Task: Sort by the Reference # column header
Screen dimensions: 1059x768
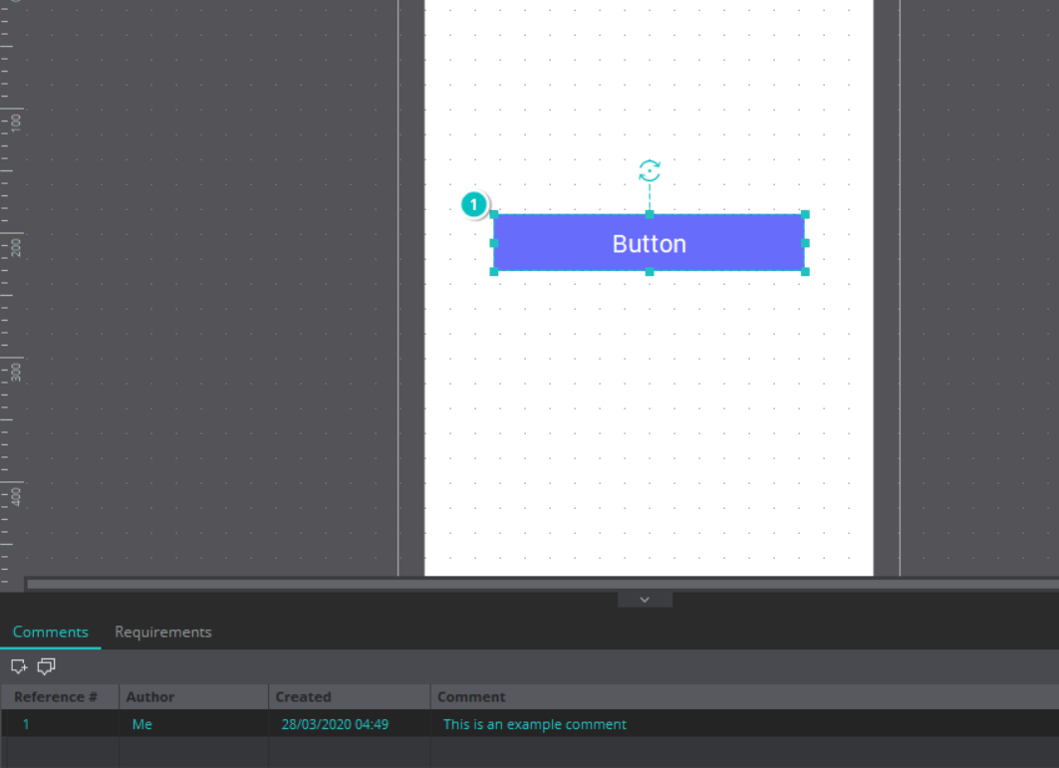Action: 56,697
